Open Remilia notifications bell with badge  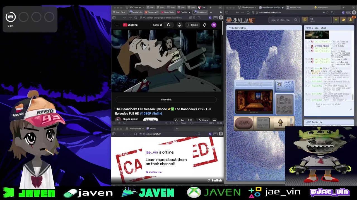click(x=351, y=20)
